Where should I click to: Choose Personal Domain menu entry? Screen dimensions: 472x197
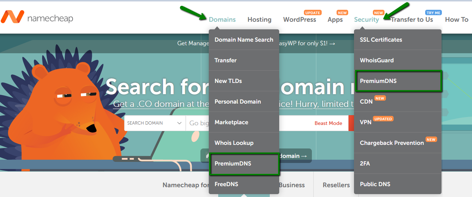244,101
